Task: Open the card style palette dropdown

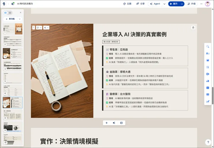Action: coord(39,28)
